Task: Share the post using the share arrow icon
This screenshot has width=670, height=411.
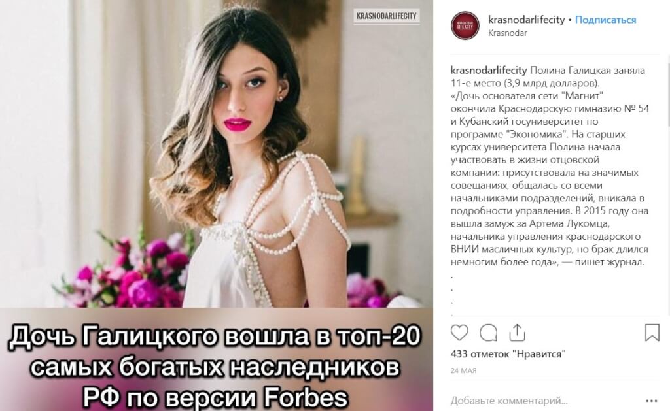Action: click(x=517, y=333)
